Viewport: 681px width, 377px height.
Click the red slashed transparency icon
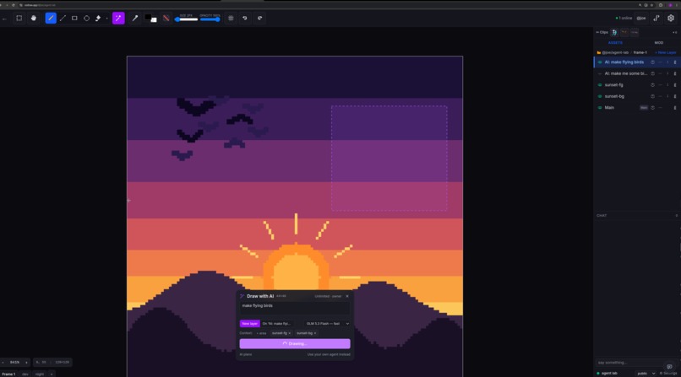(166, 19)
